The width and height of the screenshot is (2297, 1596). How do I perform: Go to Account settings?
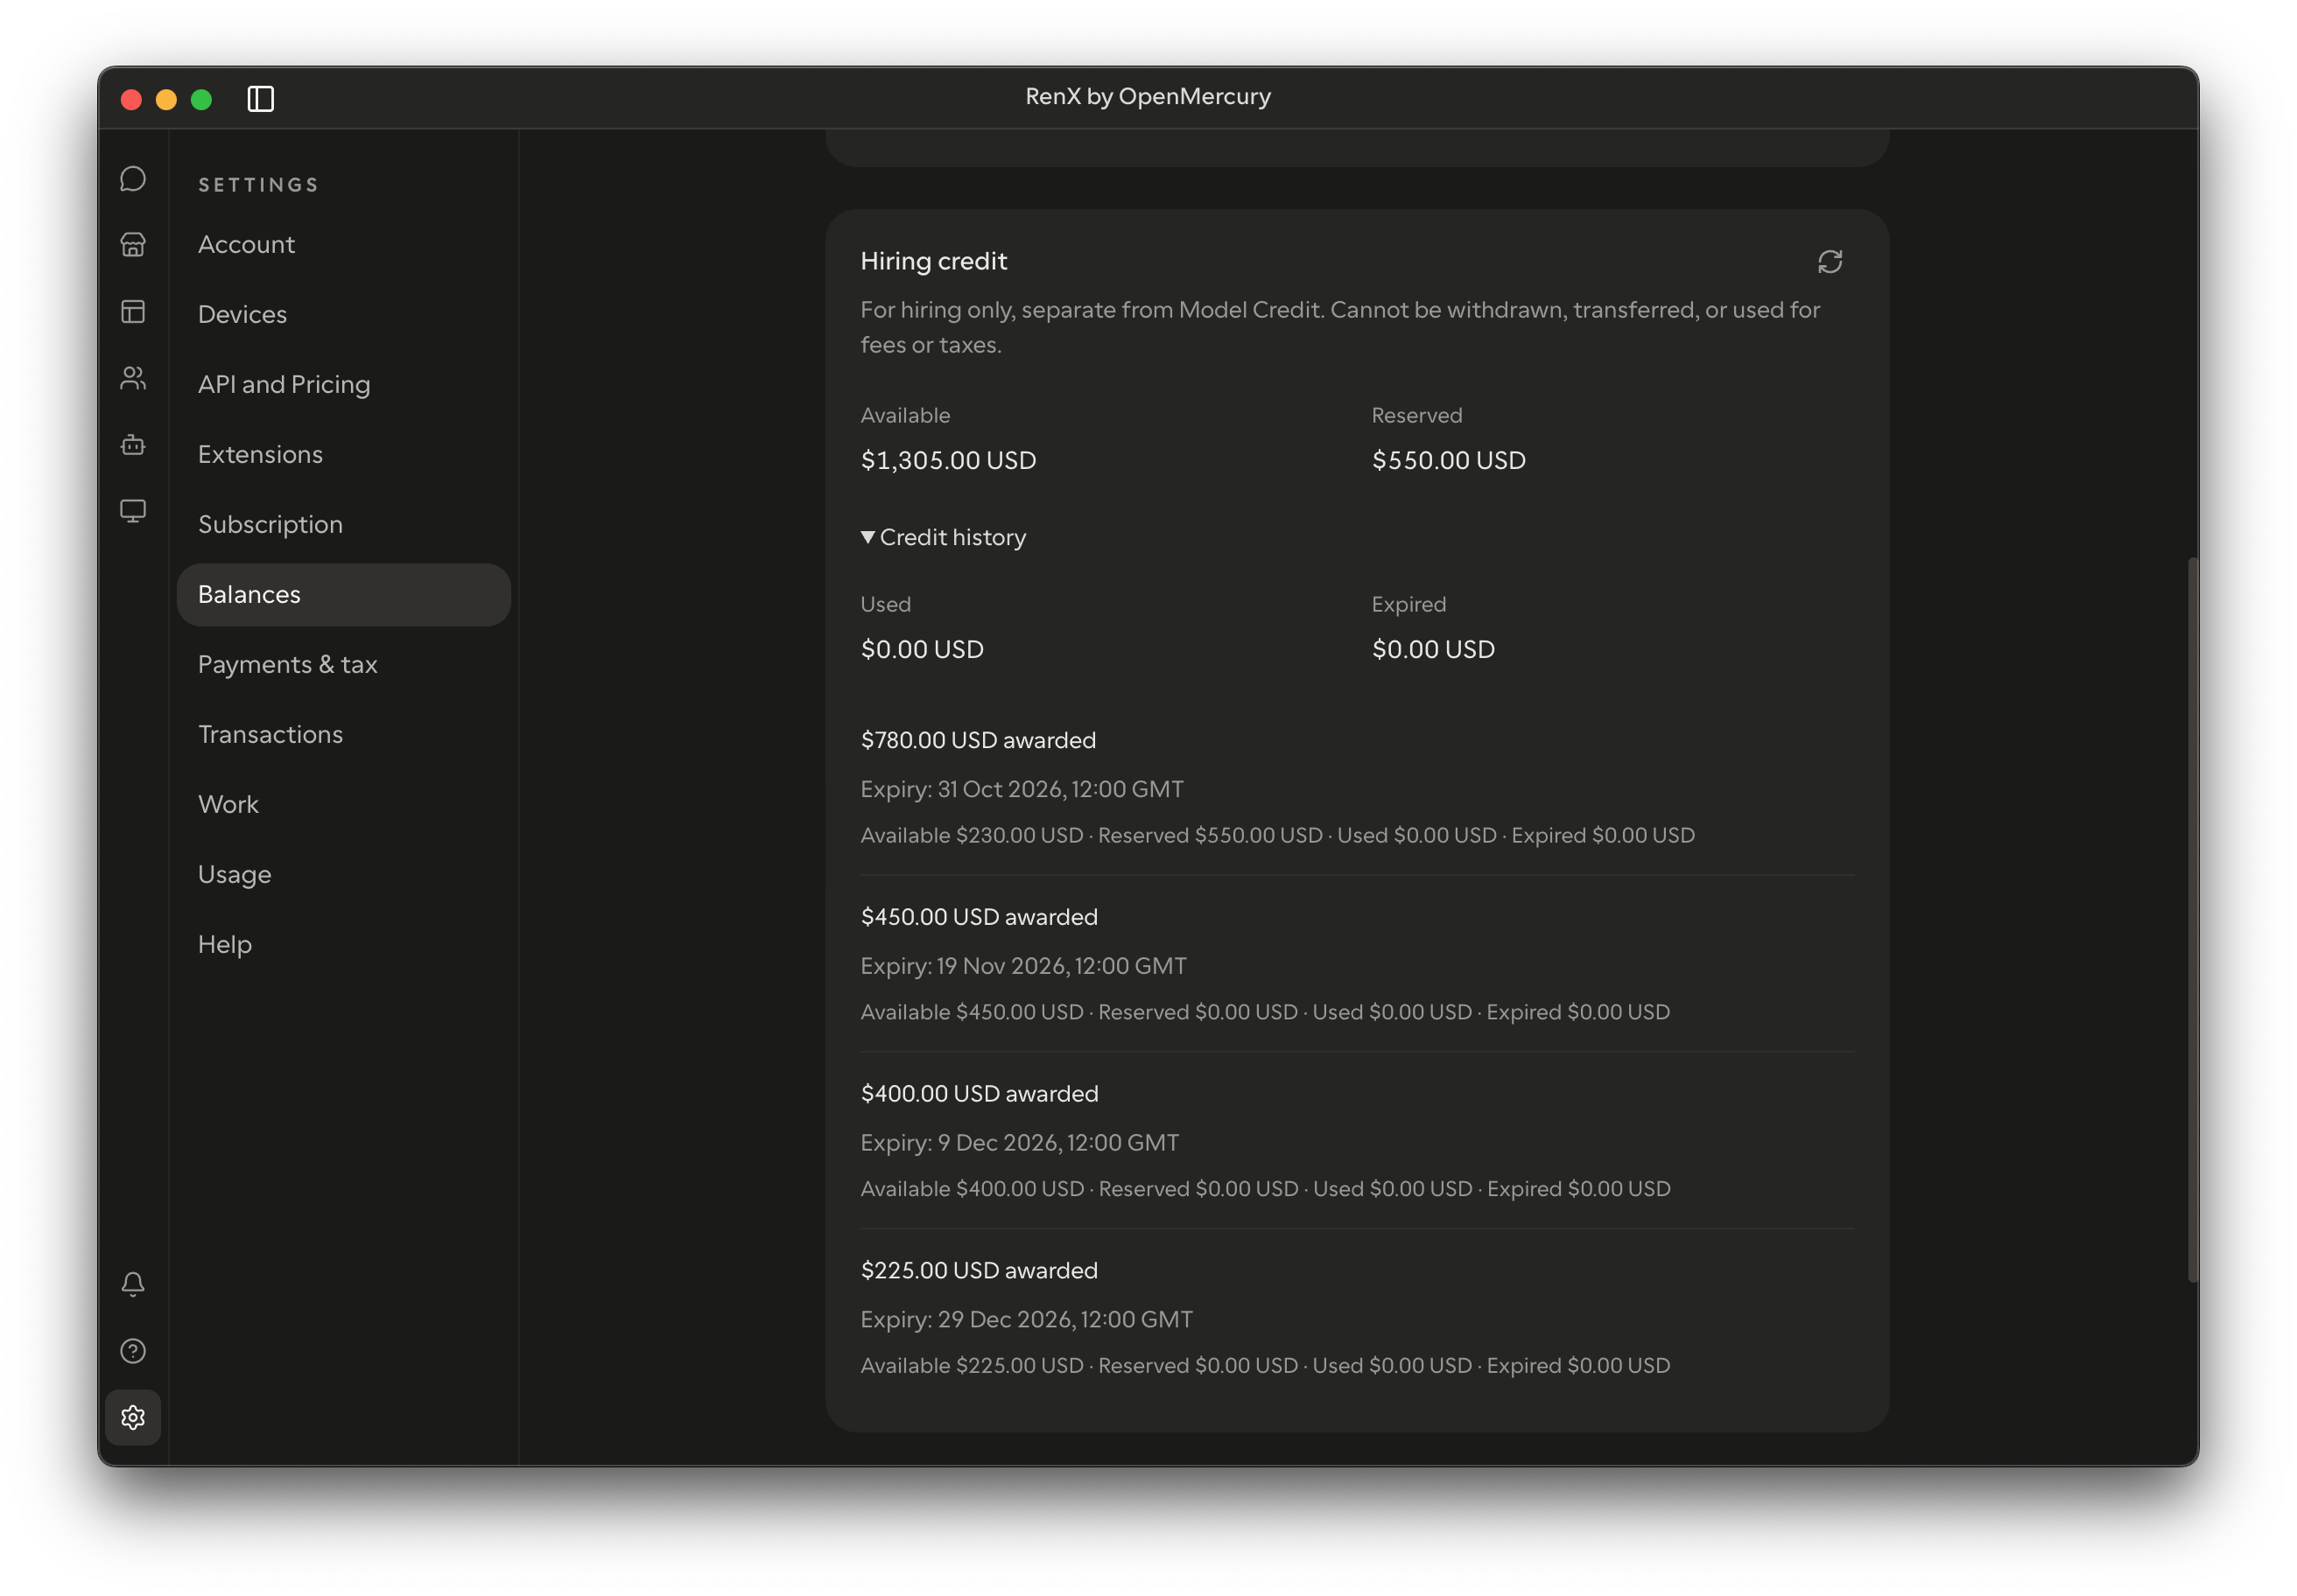343,244
